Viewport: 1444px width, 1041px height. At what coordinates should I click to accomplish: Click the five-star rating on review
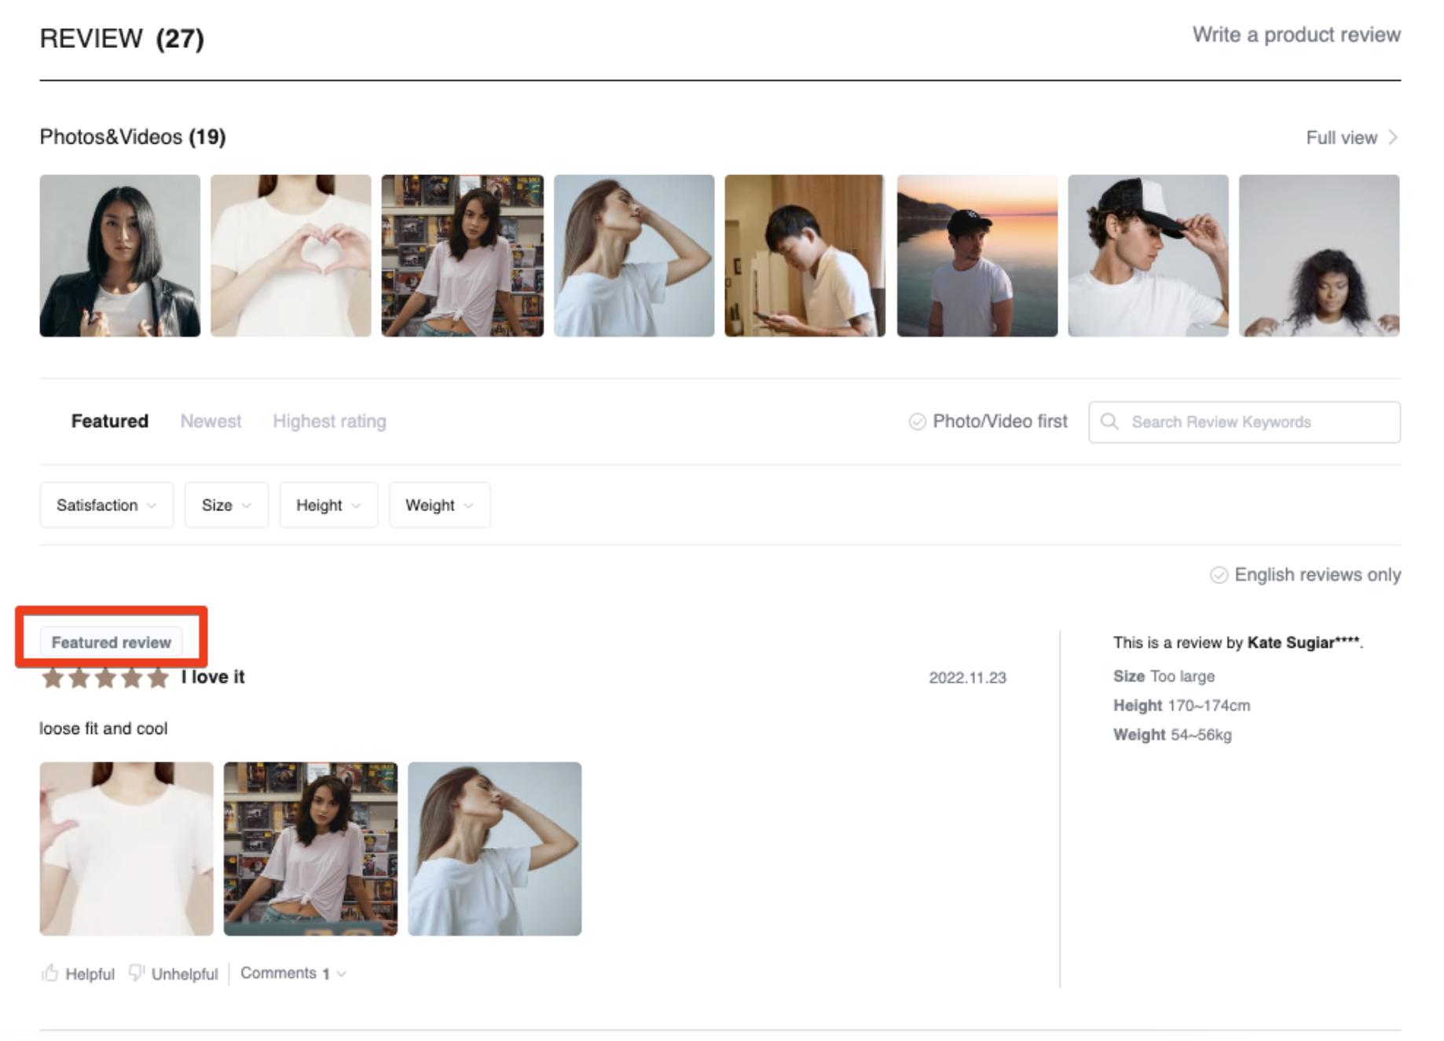click(105, 678)
